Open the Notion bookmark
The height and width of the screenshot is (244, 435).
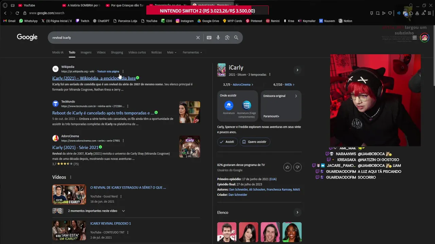click(x=345, y=21)
